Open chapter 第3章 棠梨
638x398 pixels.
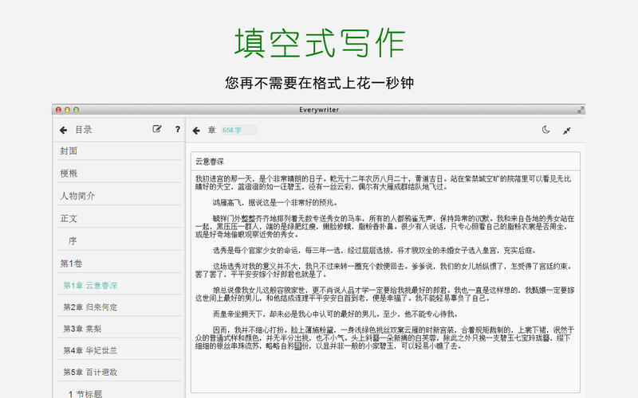(119, 329)
